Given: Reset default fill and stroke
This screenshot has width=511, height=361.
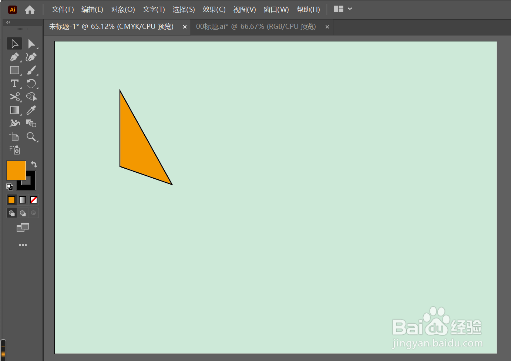Looking at the screenshot, I should click(10, 187).
